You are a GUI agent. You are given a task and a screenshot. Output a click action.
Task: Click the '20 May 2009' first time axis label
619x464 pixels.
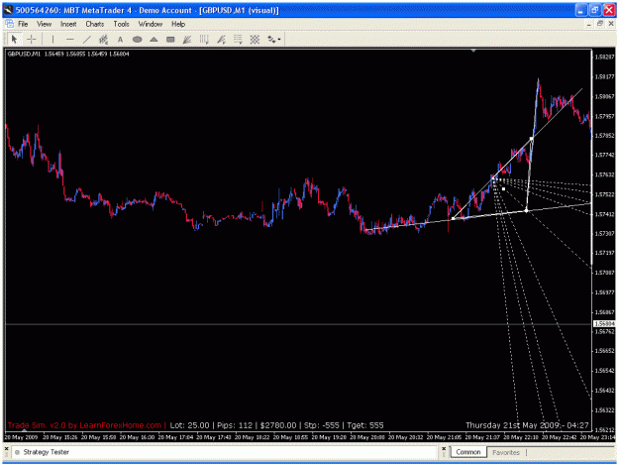pyautogui.click(x=21, y=437)
